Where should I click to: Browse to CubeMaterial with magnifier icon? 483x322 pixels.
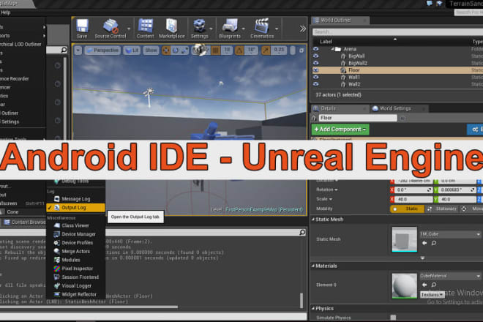(x=434, y=285)
